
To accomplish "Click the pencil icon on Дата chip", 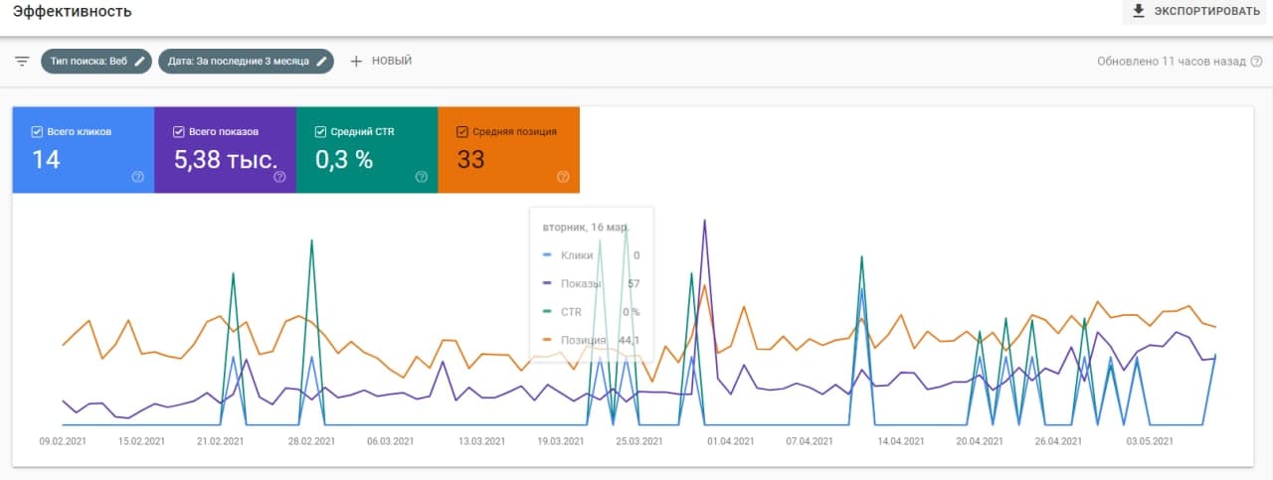I will coord(321,62).
